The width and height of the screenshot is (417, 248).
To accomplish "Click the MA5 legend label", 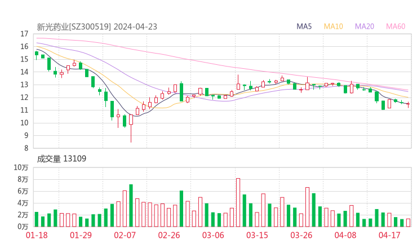I will click(304, 26).
